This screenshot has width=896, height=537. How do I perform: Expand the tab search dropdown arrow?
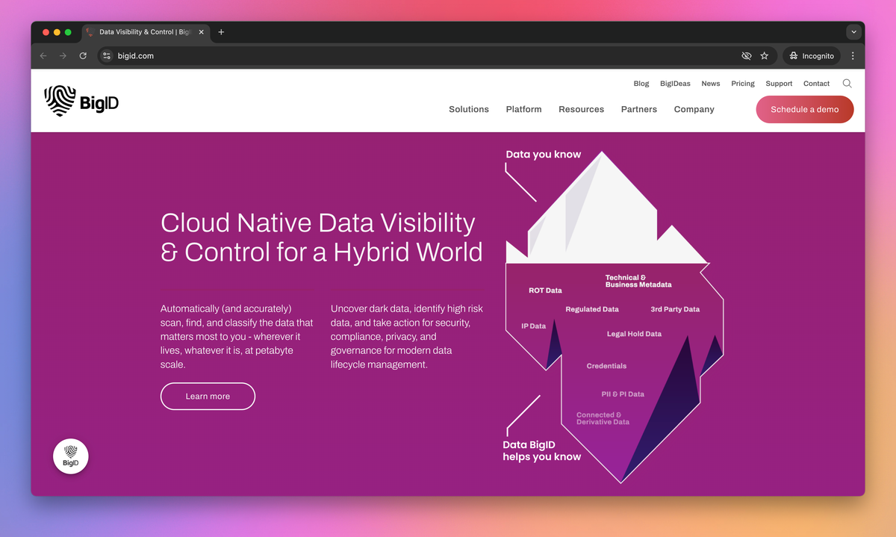tap(854, 32)
